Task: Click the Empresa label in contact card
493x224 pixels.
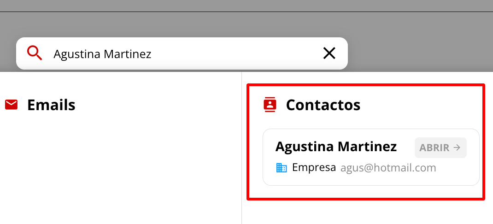Action: tap(314, 168)
